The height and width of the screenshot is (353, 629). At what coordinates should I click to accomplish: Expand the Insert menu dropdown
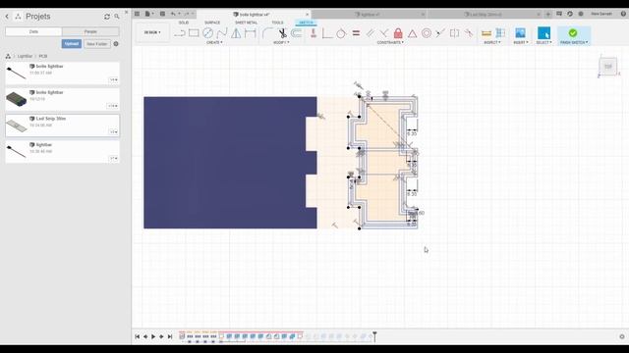pyautogui.click(x=520, y=42)
